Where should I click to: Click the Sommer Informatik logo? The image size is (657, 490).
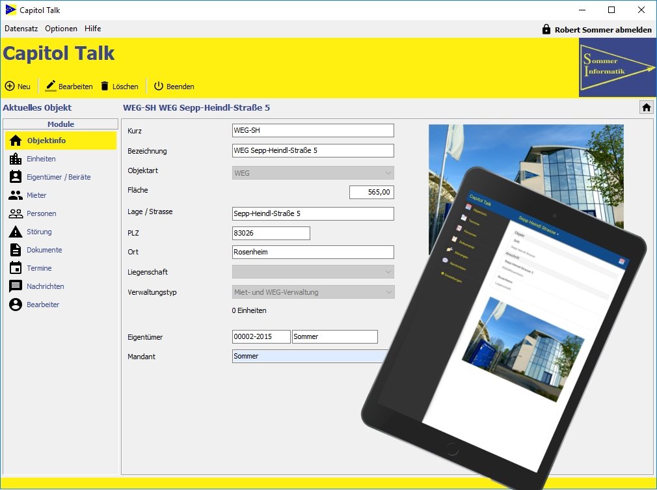point(617,68)
